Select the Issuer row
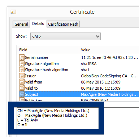The image size is (139, 137). coord(78,76)
